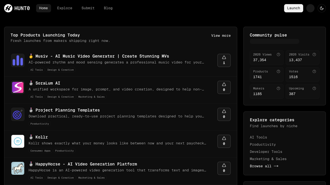Click Marketing & Sales tag under SoraLum AI

tap(91, 97)
